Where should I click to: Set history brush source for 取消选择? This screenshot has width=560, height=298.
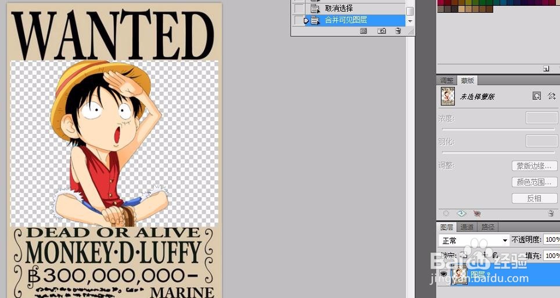(x=299, y=9)
